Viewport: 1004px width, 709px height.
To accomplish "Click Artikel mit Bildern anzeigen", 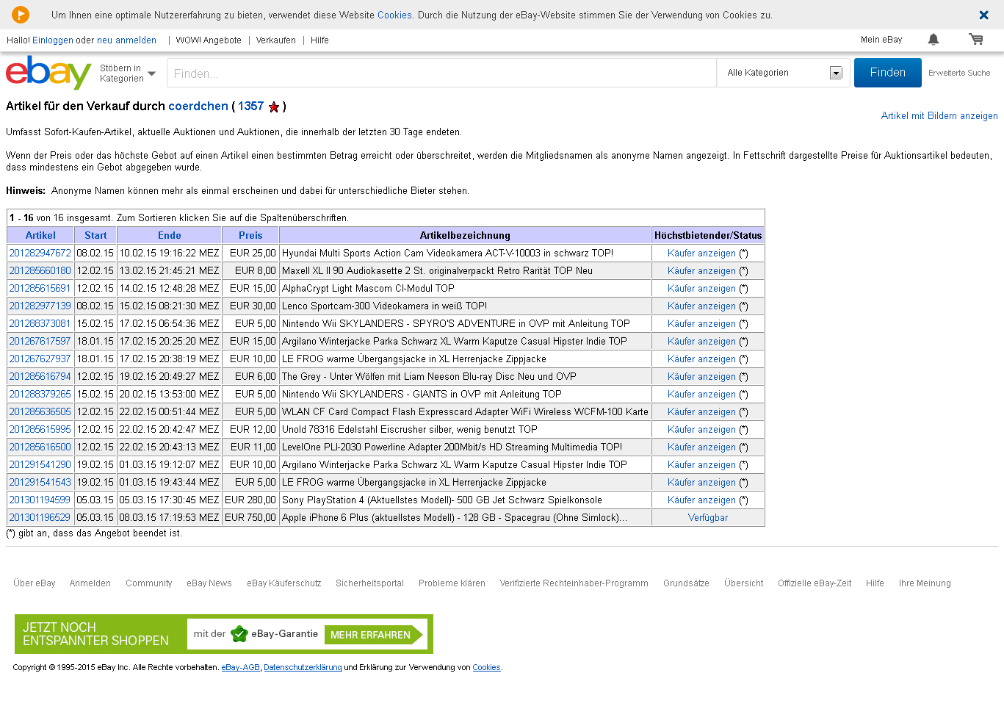I will tap(939, 115).
